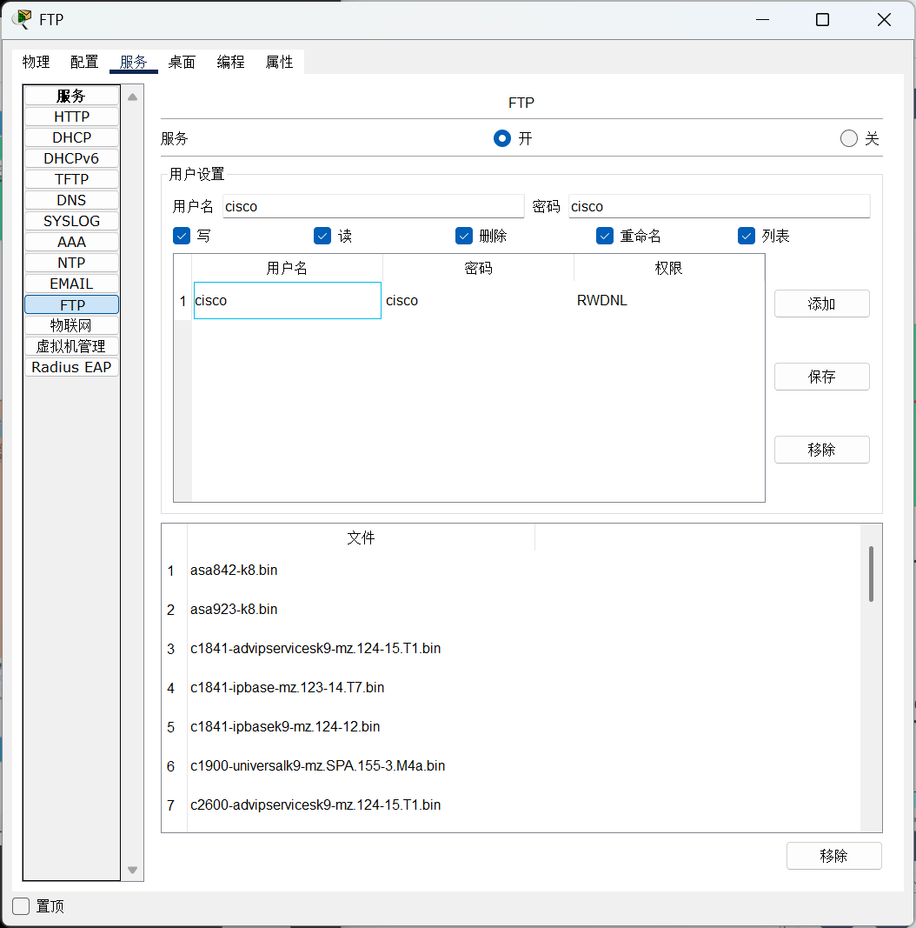Select the cisco password cell in the user table
The image size is (916, 928).
pos(478,301)
